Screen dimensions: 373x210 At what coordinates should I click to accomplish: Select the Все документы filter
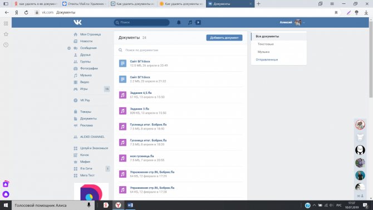(x=279, y=36)
